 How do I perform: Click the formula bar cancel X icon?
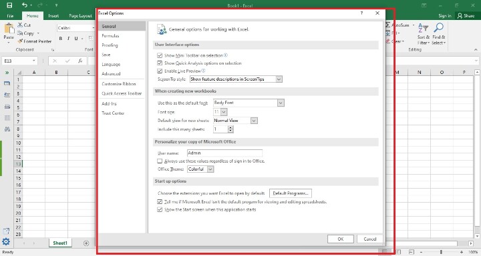[x=55, y=61]
